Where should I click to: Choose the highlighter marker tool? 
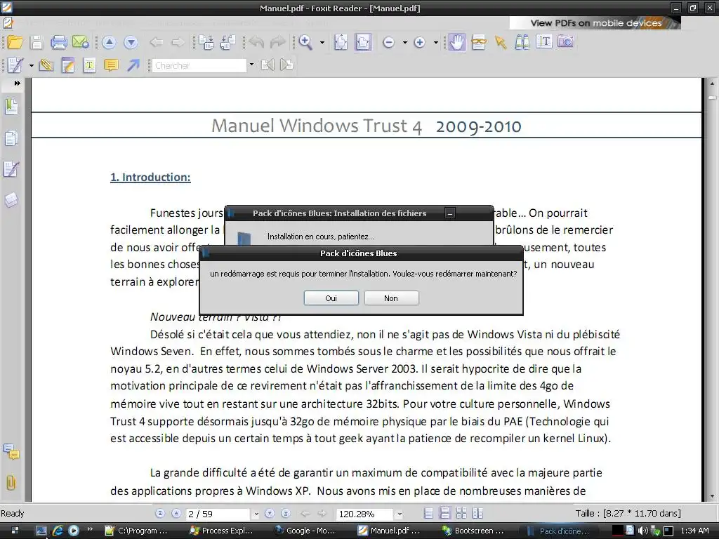(x=46, y=65)
